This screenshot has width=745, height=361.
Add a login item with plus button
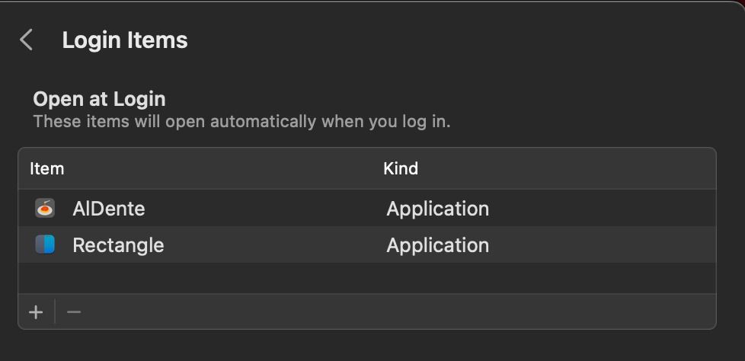(36, 312)
